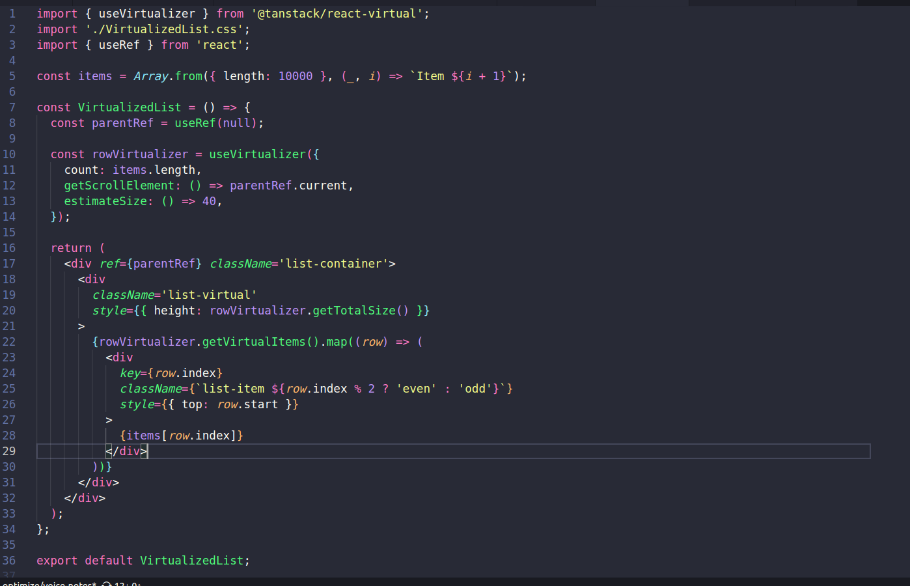Screen dimensions: 910x586
Task: Click line number 10 in the gutter
Action: point(9,154)
